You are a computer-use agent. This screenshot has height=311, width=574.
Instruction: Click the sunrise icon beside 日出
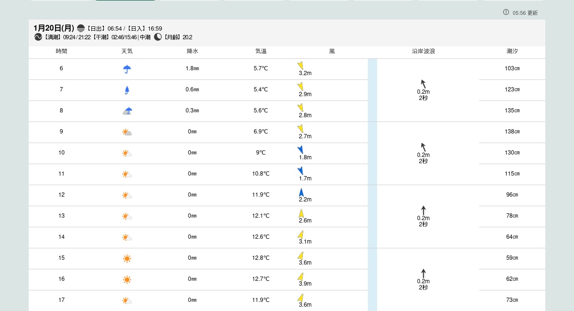(x=81, y=28)
